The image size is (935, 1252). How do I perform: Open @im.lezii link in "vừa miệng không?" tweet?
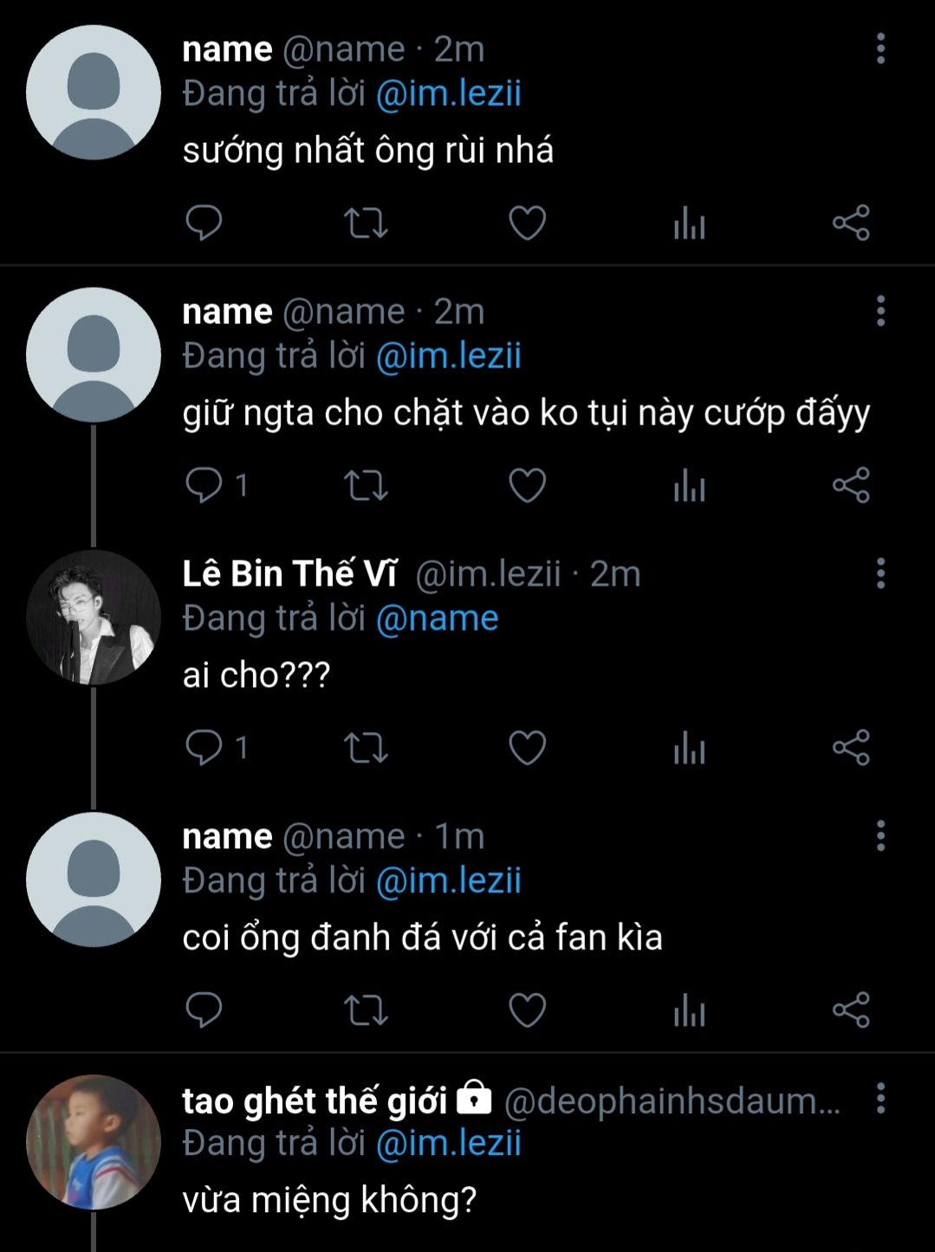448,1144
